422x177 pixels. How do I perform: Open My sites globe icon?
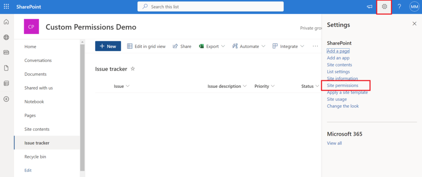pyautogui.click(x=6, y=38)
